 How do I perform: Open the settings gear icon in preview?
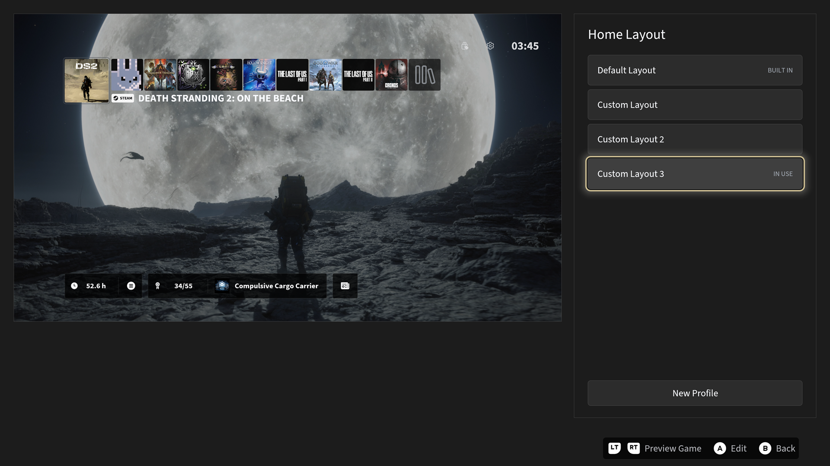click(490, 46)
